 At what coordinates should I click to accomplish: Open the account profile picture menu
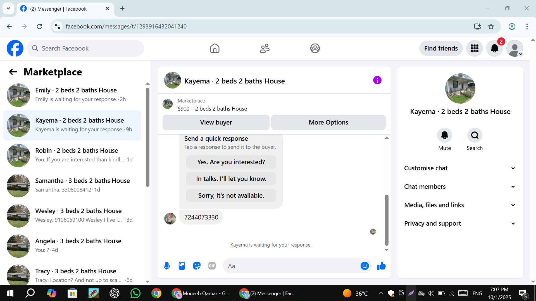(x=514, y=48)
